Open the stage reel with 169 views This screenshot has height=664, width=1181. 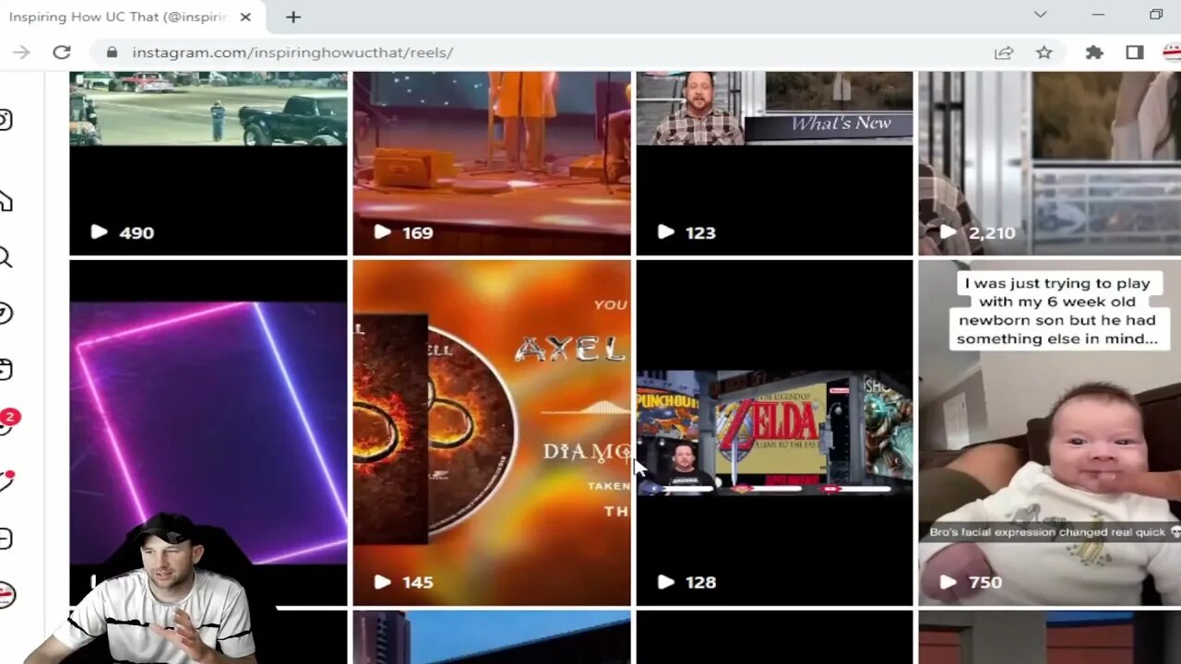(492, 163)
